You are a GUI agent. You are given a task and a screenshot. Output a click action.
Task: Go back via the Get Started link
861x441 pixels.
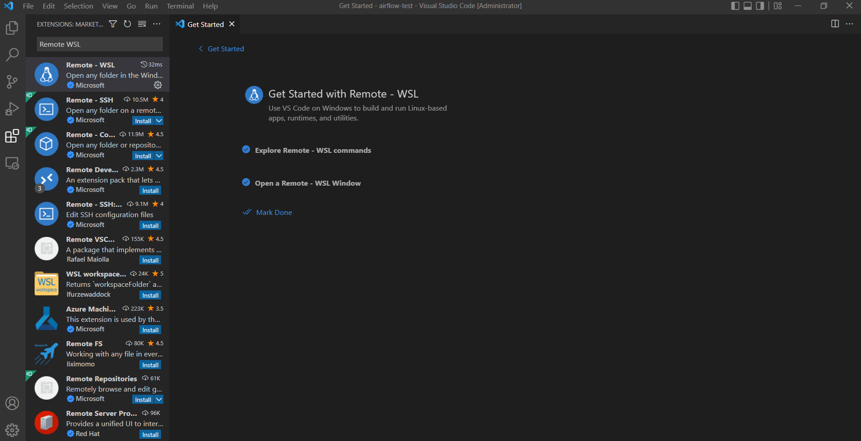coord(221,49)
